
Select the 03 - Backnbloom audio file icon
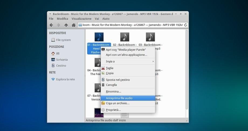point(150,37)
